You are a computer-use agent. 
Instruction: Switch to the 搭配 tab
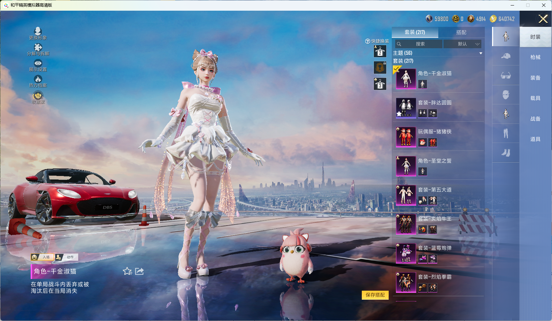coord(461,32)
